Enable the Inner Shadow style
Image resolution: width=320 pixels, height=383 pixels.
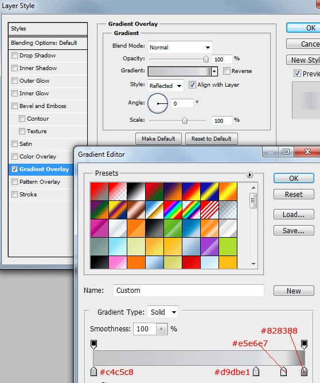tap(15, 68)
